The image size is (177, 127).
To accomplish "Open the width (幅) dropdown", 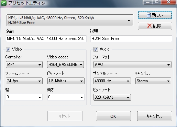I will pyautogui.click(x=24, y=97).
